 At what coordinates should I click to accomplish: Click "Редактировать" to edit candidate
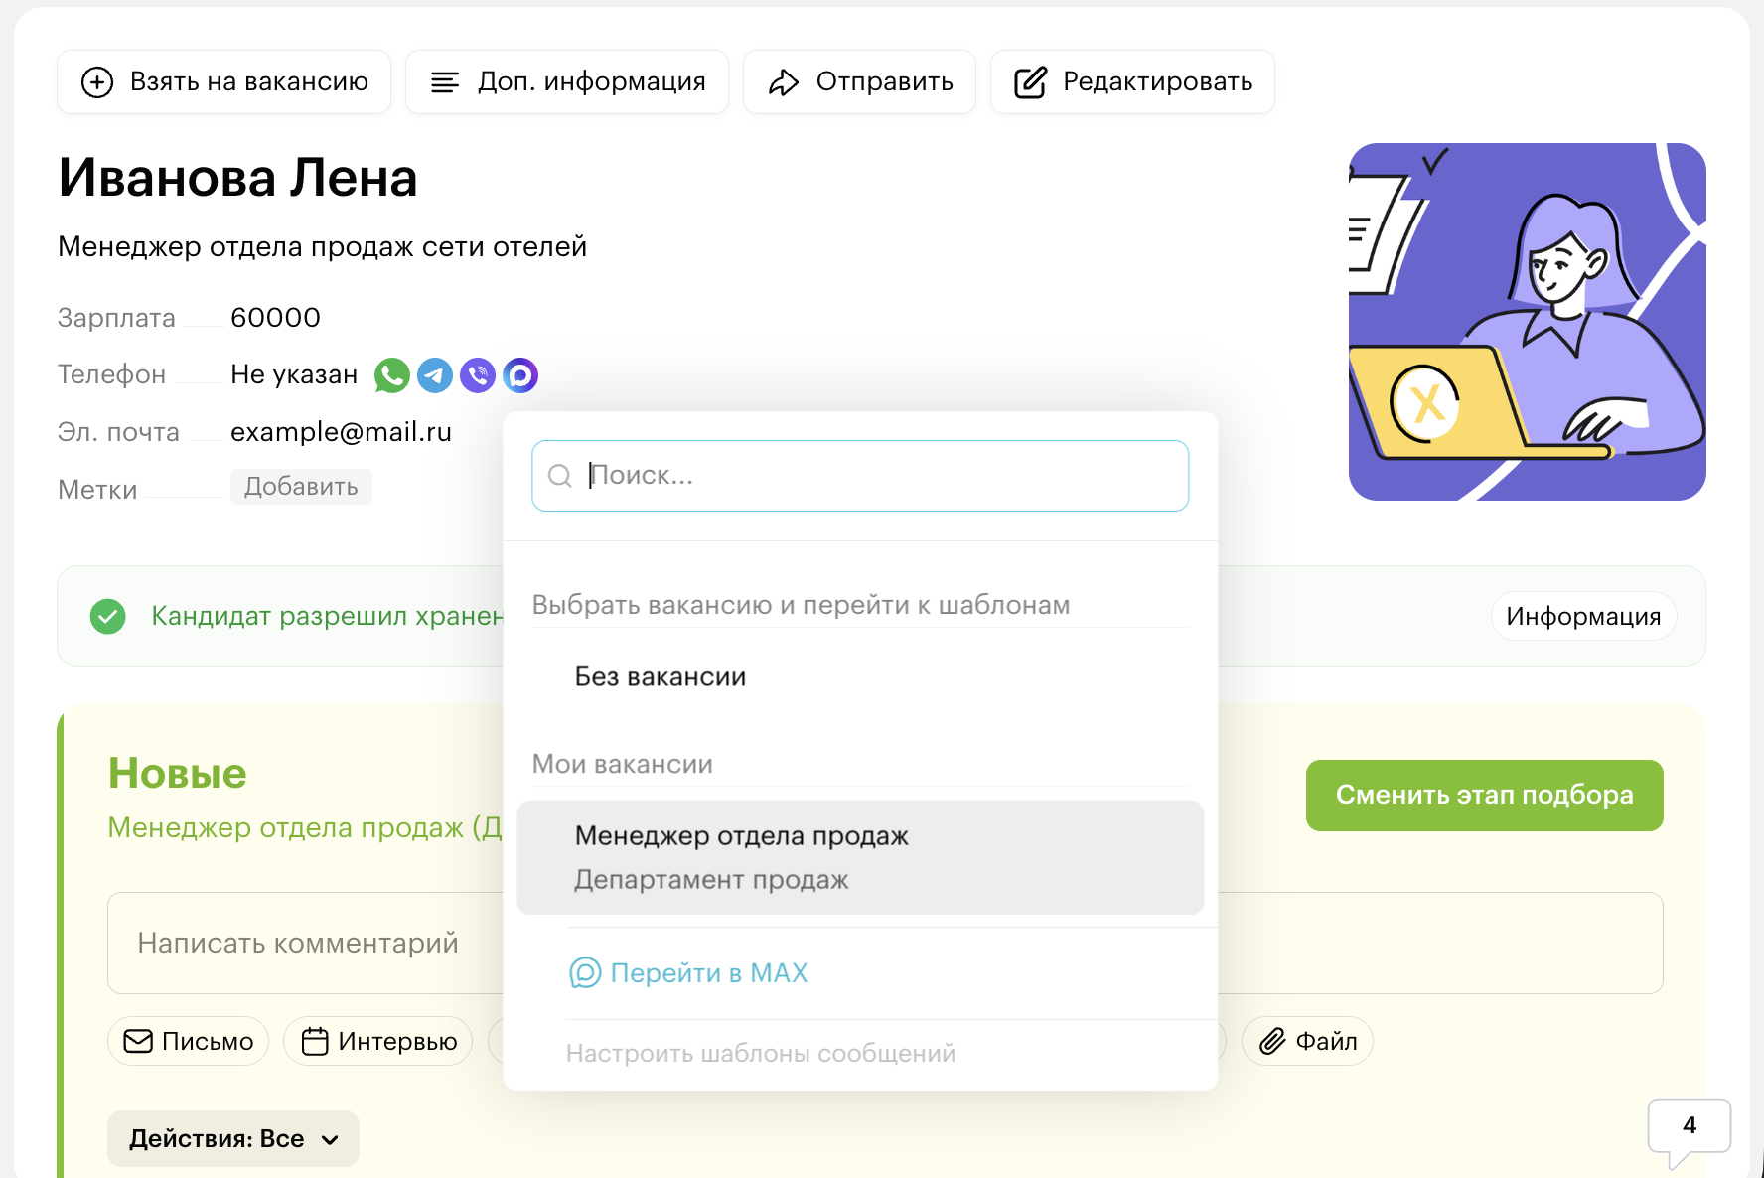click(1132, 82)
